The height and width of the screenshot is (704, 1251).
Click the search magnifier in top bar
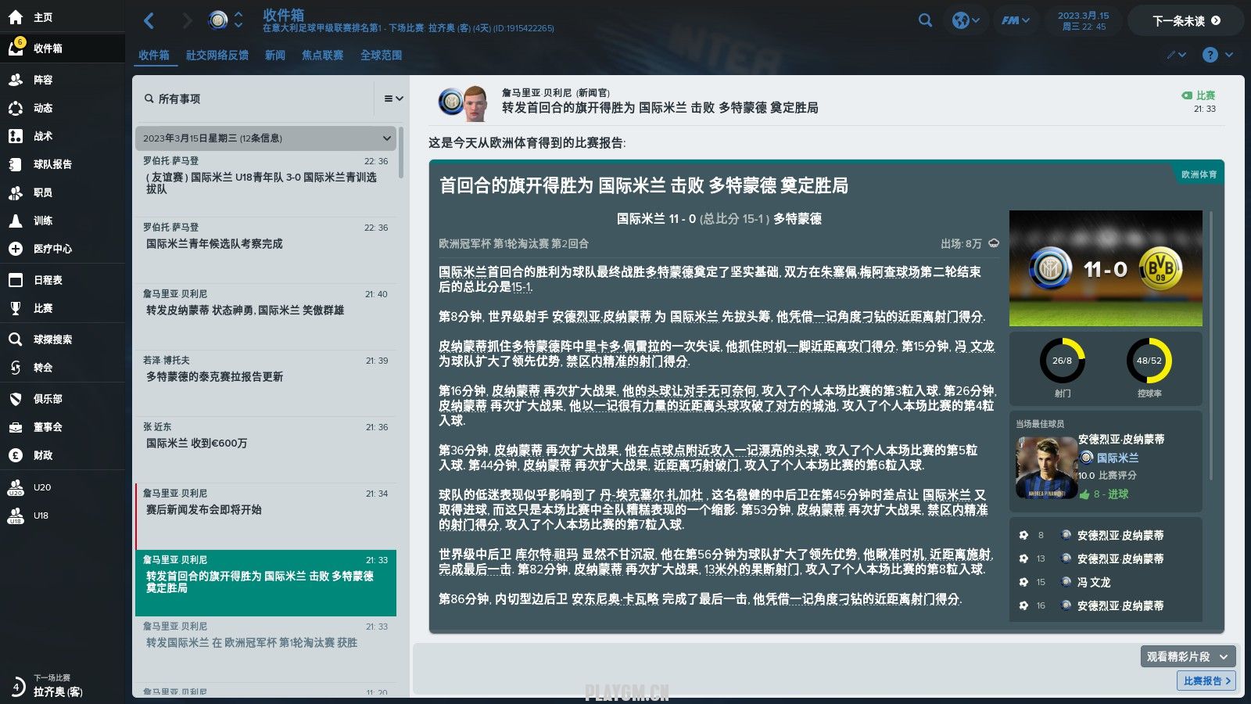(925, 20)
